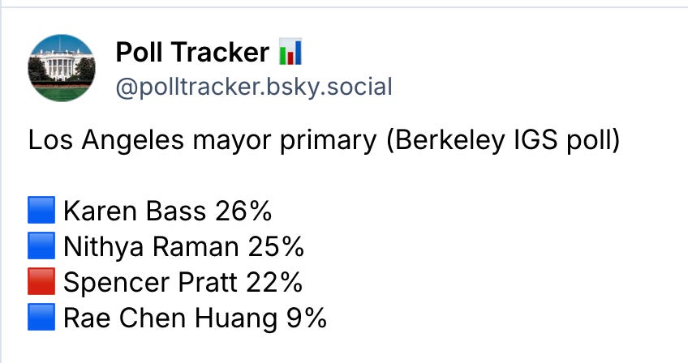The height and width of the screenshot is (363, 688).
Task: Click the (Berkeley IGS poll) text
Action: point(503,141)
